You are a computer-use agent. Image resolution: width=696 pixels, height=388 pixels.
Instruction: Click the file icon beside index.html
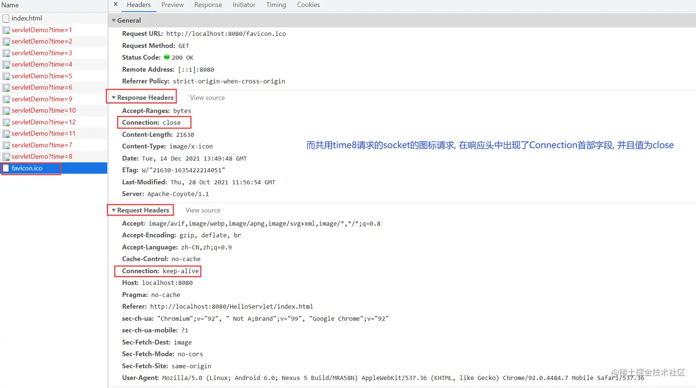(6, 18)
